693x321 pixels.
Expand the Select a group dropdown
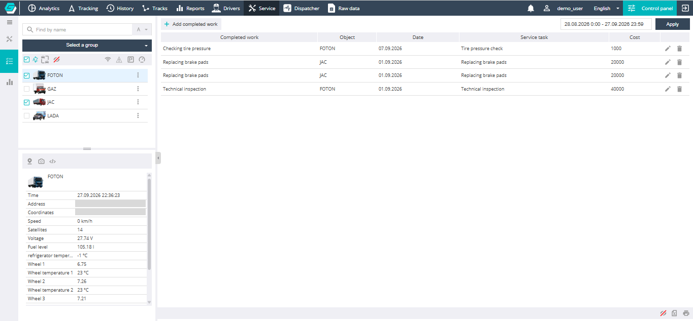coord(87,45)
